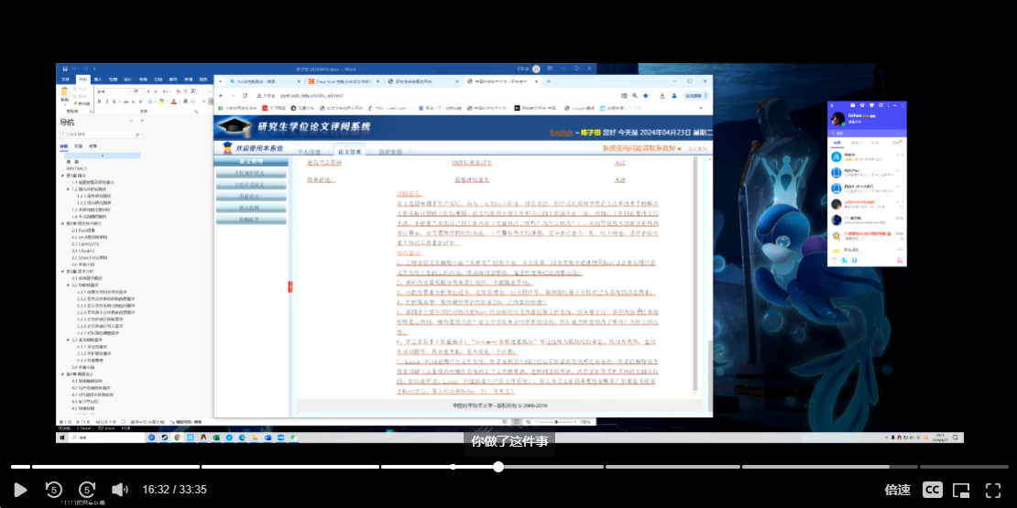Click the 查看论文 sidebar button

click(x=250, y=196)
